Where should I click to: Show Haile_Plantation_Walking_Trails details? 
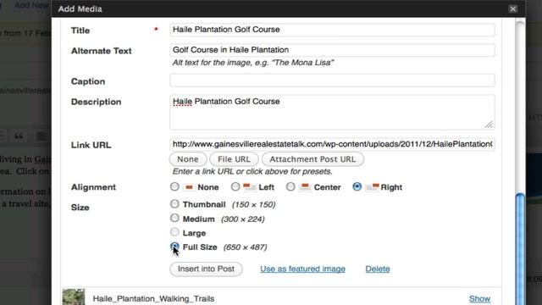point(479,298)
